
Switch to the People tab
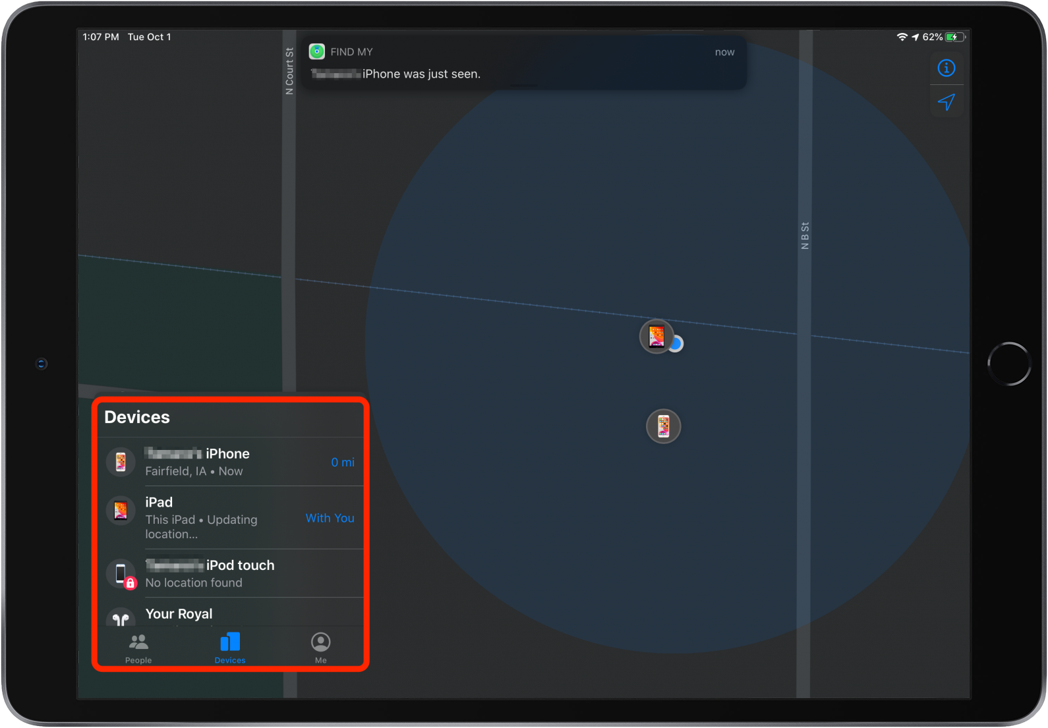pos(138,648)
